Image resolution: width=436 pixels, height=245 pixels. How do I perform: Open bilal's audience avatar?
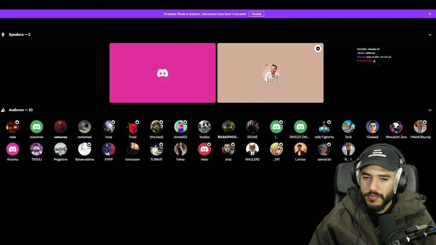point(228,149)
